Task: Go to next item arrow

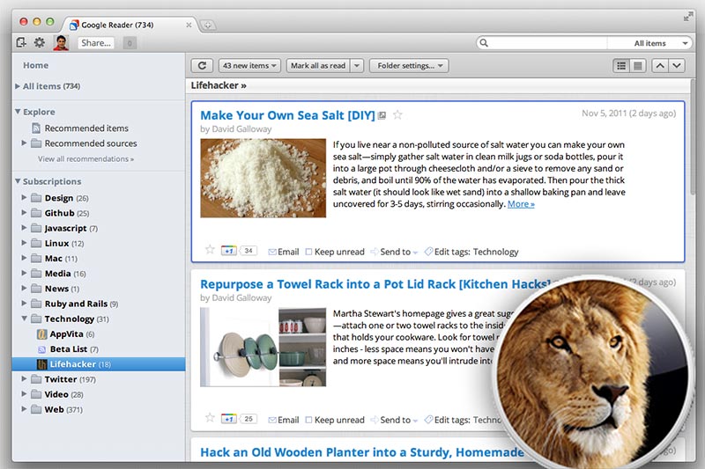Action: click(677, 66)
